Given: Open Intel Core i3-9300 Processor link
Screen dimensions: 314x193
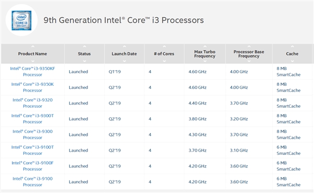Looking at the screenshot, I should 32,134.
